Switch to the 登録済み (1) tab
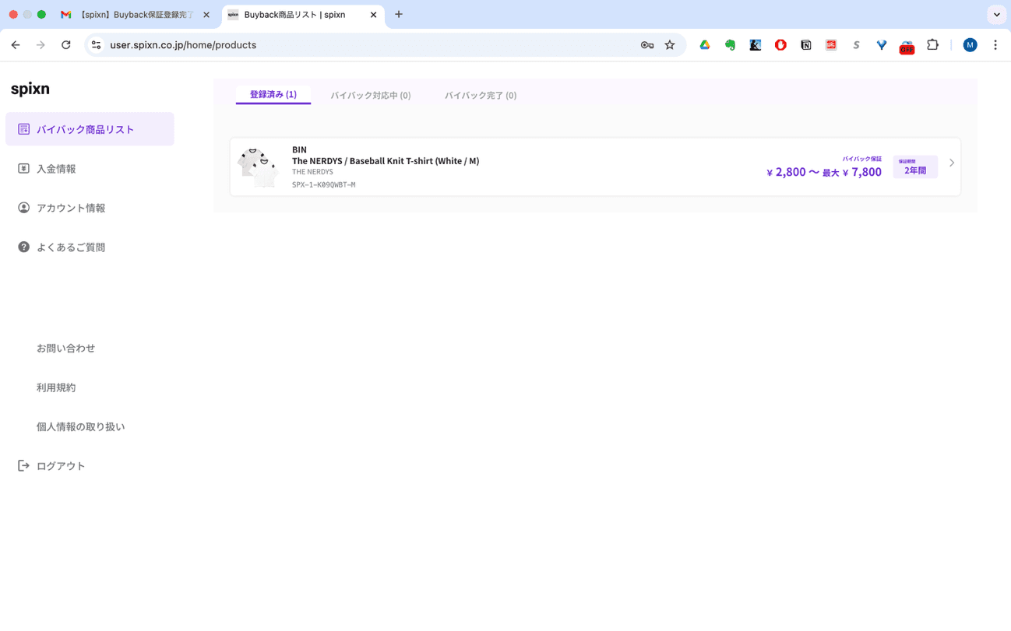1011x631 pixels. [x=273, y=94]
